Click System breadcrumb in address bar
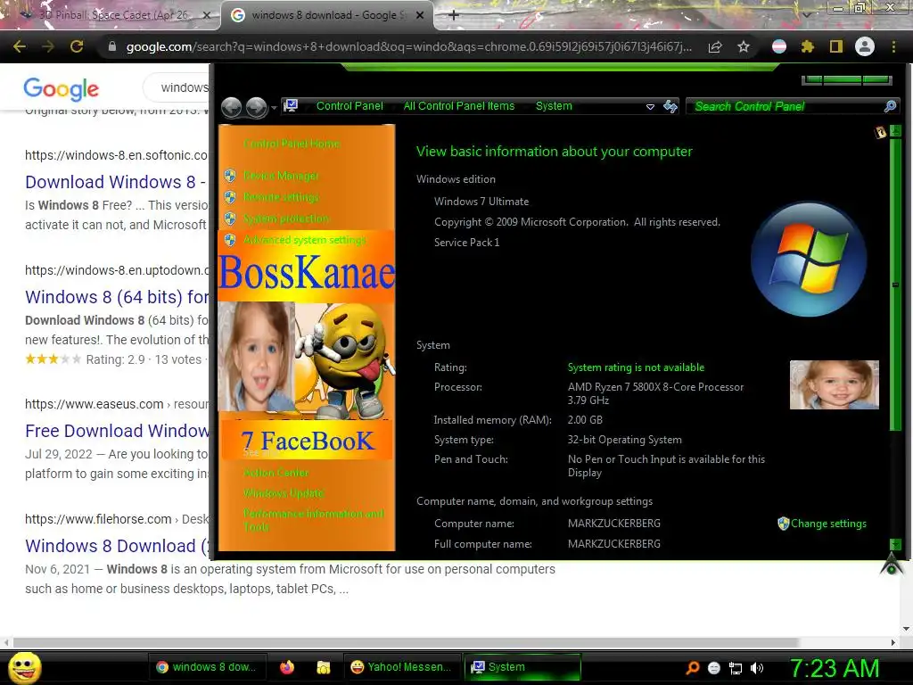This screenshot has height=685, width=913. (x=554, y=106)
